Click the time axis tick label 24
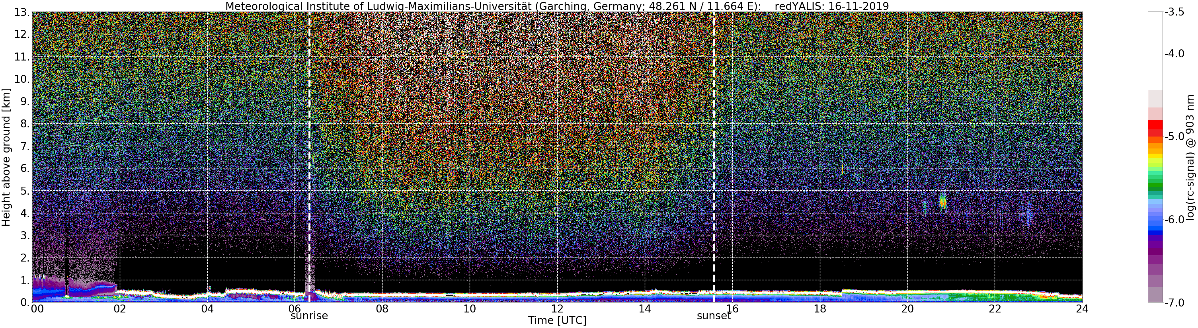 [1082, 309]
